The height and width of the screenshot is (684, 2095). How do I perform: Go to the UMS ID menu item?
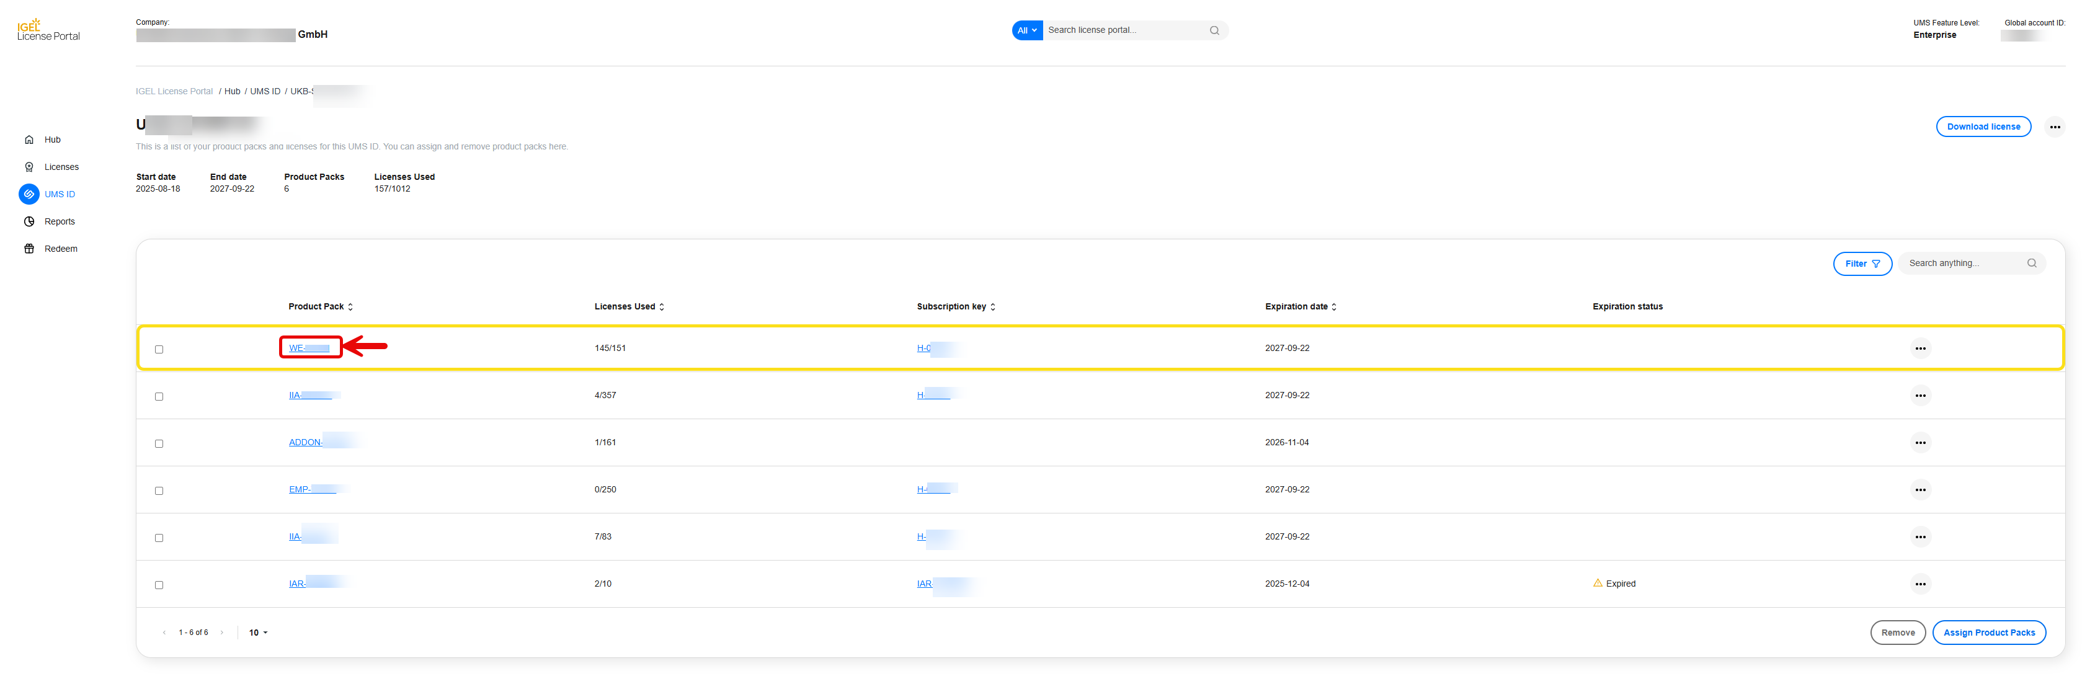(x=60, y=194)
